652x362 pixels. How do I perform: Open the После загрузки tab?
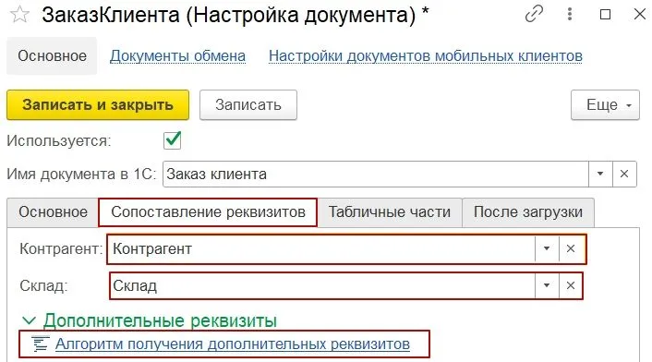click(528, 212)
